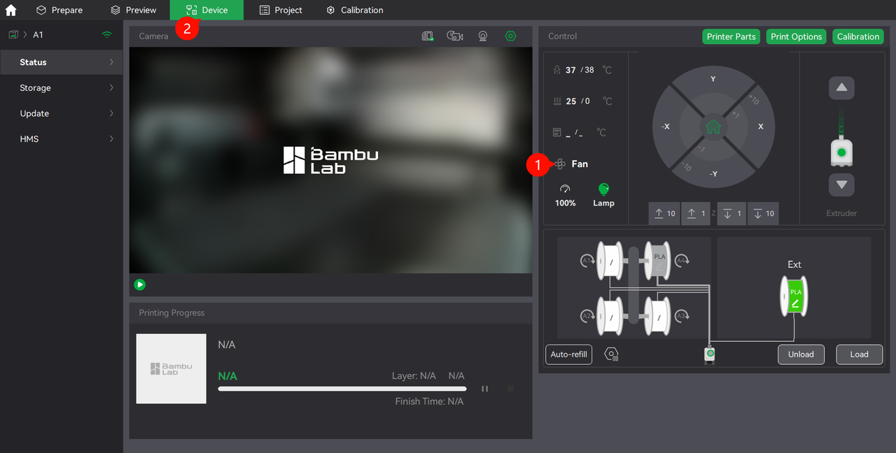Click the webcam icon above camera view
The width and height of the screenshot is (896, 453).
pos(483,36)
